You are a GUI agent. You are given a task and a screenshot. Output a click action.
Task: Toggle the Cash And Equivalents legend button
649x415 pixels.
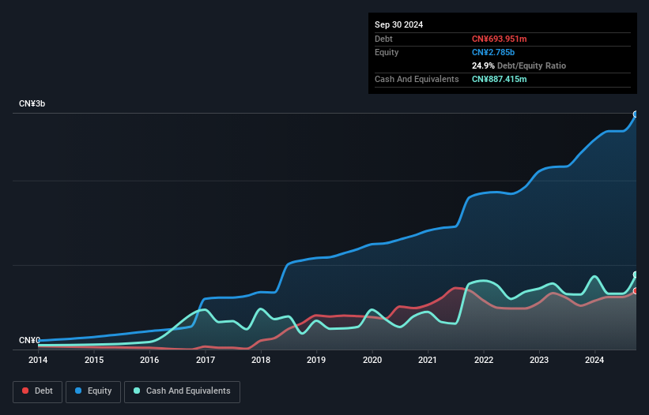[182, 391]
